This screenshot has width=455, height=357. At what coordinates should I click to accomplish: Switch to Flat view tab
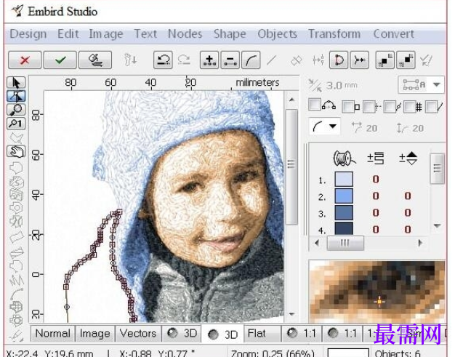tap(263, 333)
